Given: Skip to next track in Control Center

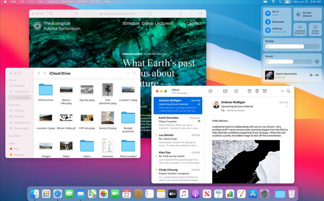Looking at the screenshot, I should 317,75.
